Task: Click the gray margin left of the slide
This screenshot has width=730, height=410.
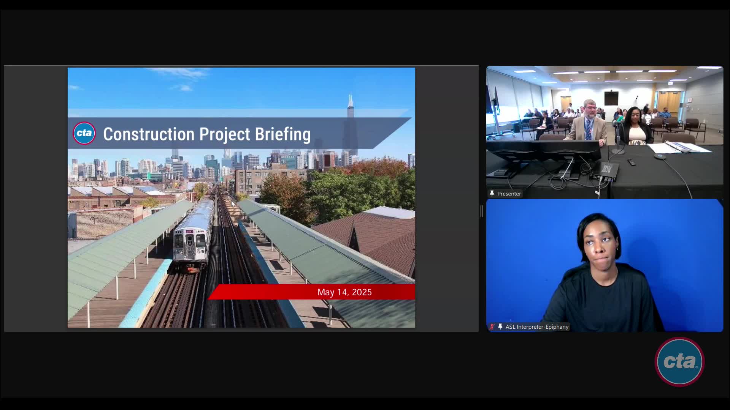Action: [36, 197]
